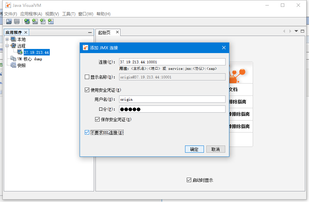Click the 口令 password field
309x202 pixels.
tap(172, 109)
